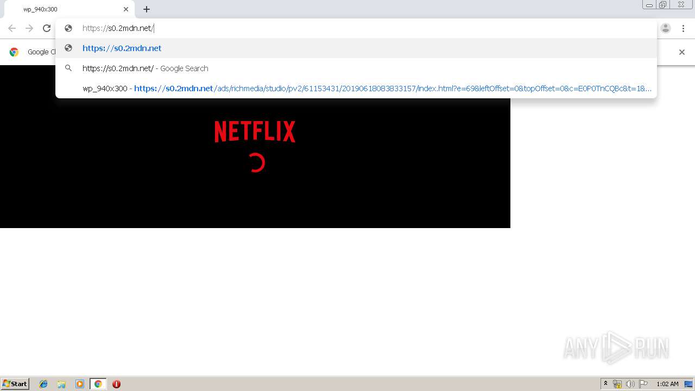Click the red loading spinner
Image resolution: width=695 pixels, height=391 pixels.
click(256, 163)
